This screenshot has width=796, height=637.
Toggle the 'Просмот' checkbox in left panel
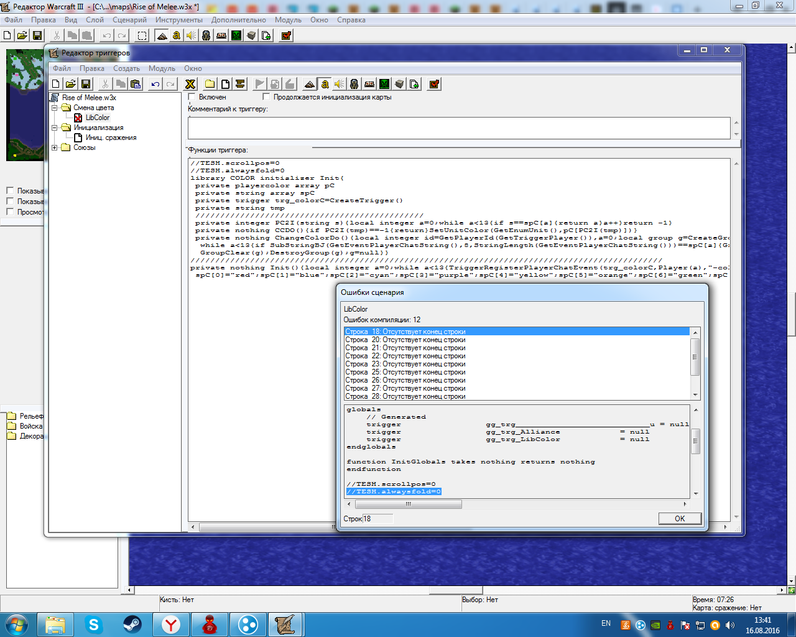[10, 212]
